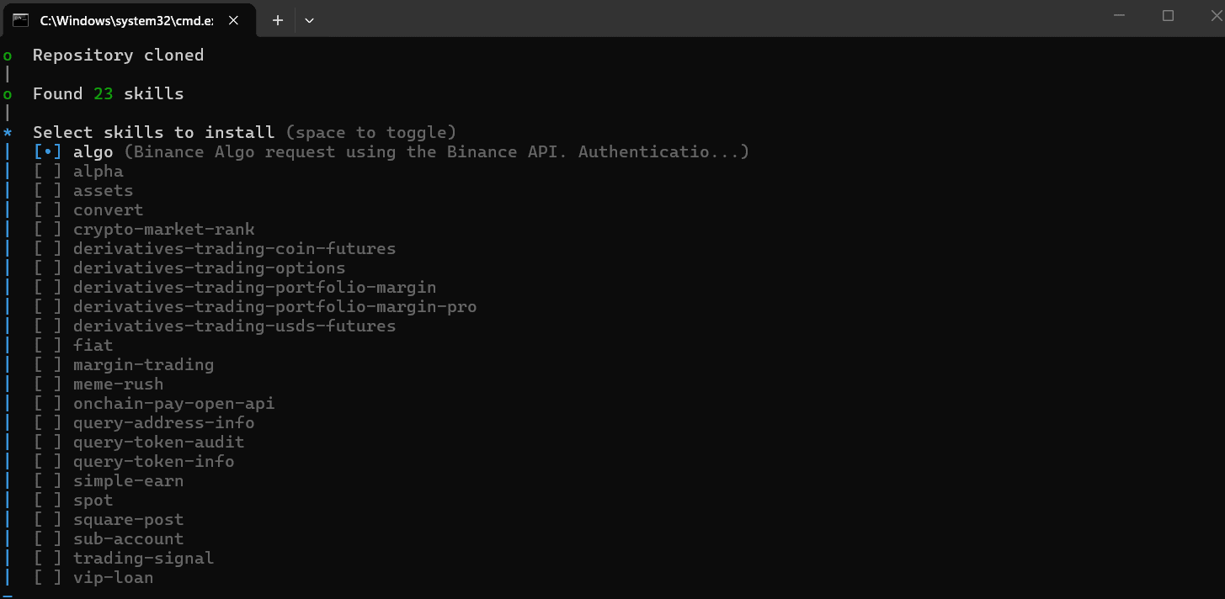The height and width of the screenshot is (599, 1225).
Task: Select the crypto-market-rank skill entry
Action: pos(163,230)
